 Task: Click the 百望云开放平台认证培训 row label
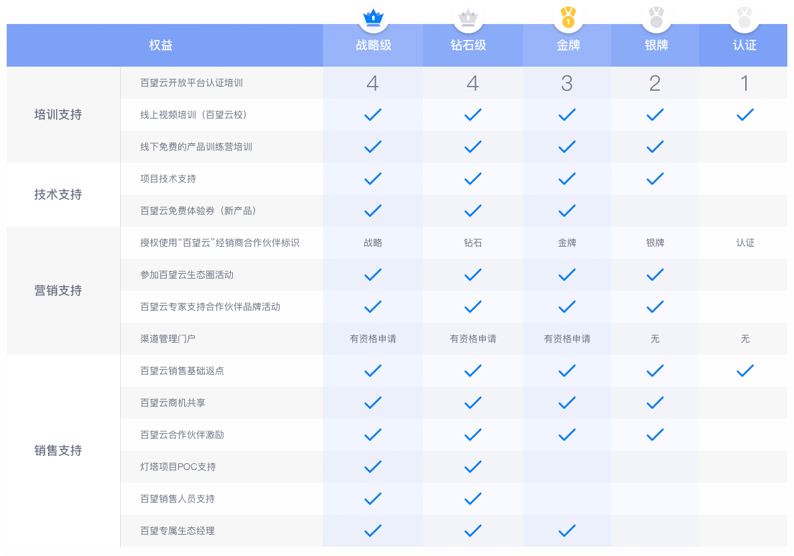[191, 83]
